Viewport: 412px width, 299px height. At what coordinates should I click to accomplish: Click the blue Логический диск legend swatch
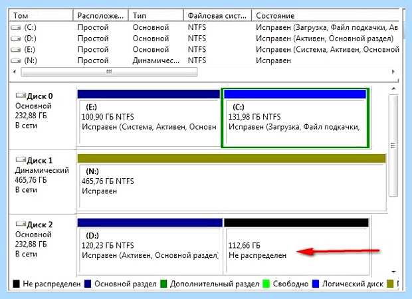[x=316, y=284]
